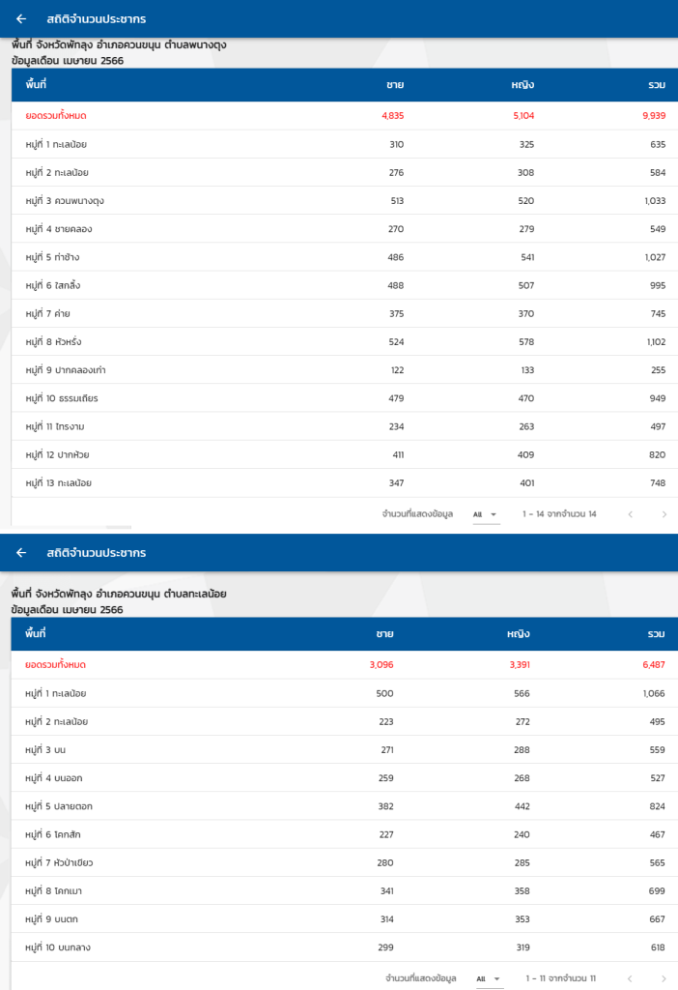Go to previous page, 1 - 14 pagination
The width and height of the screenshot is (678, 990).
point(631,514)
